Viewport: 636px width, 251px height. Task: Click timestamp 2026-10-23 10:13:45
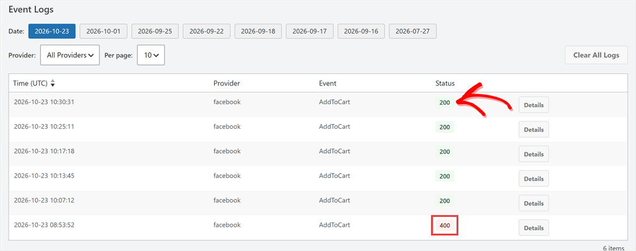44,176
